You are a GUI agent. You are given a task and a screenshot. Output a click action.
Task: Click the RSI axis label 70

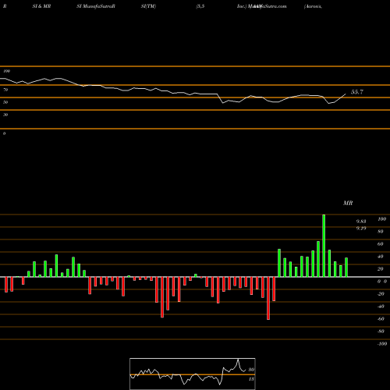[5, 90]
